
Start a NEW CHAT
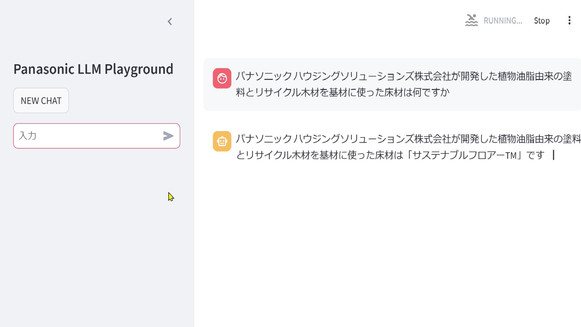tap(41, 101)
